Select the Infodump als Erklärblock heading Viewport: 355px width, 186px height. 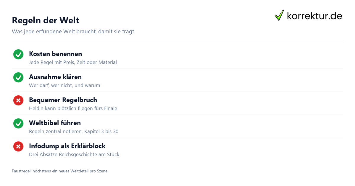(67, 146)
